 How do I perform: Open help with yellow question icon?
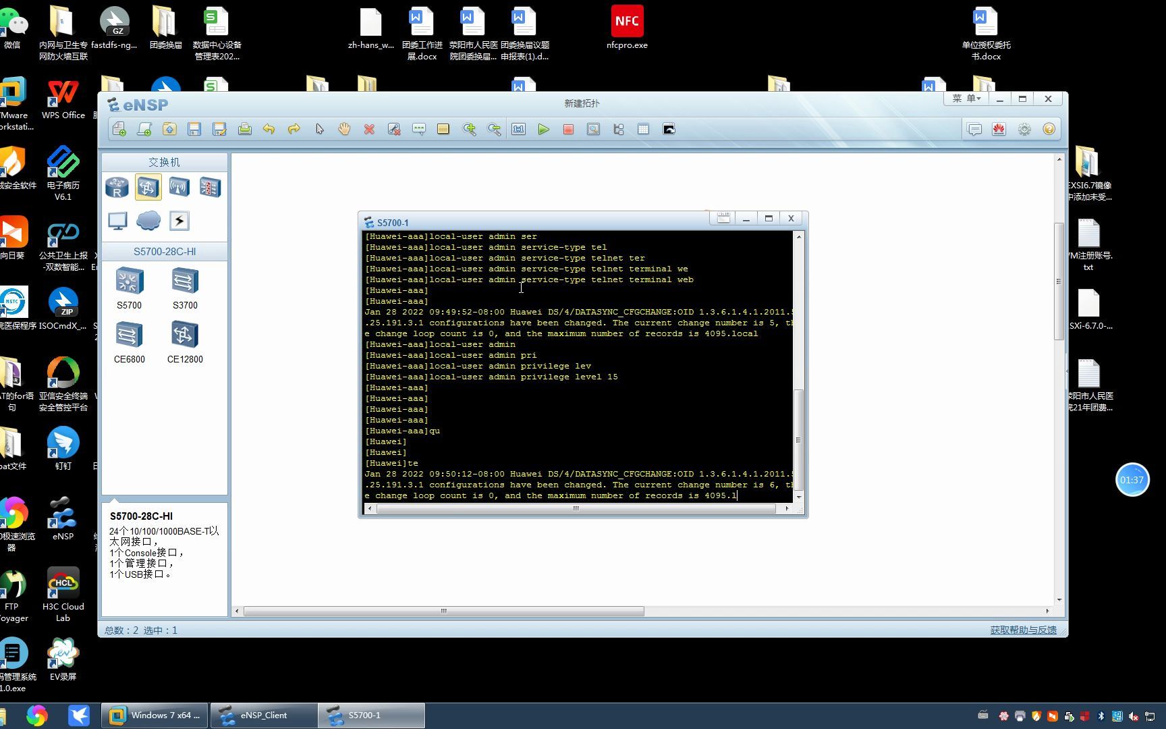click(x=1049, y=129)
